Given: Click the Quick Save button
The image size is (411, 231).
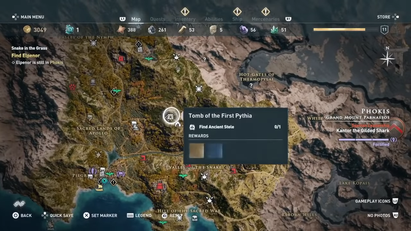Looking at the screenshot, I should coord(57,215).
